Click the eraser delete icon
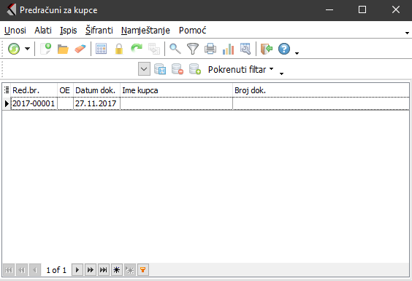The image size is (412, 281). [x=80, y=49]
